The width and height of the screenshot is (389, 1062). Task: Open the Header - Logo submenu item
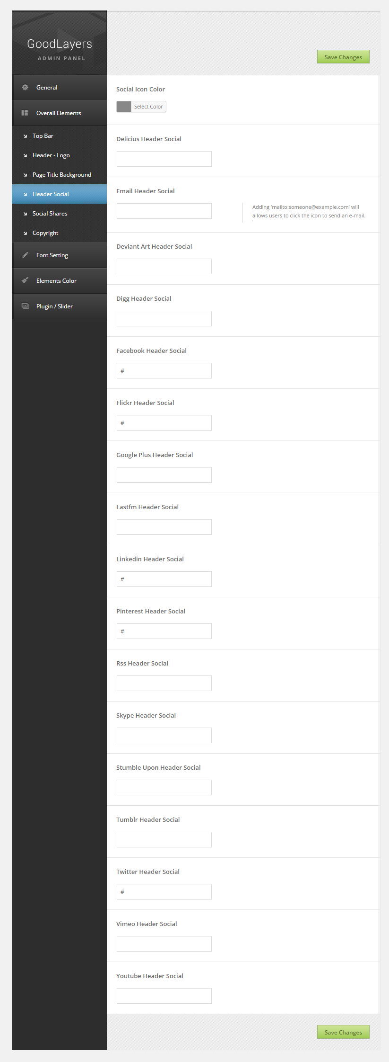(51, 155)
